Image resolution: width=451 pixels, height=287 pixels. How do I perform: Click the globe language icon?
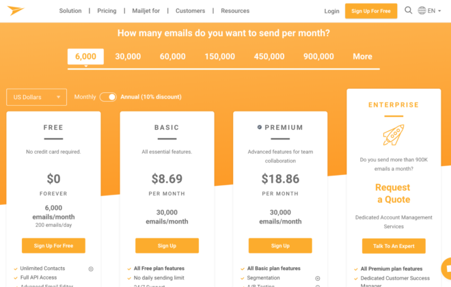pos(422,11)
